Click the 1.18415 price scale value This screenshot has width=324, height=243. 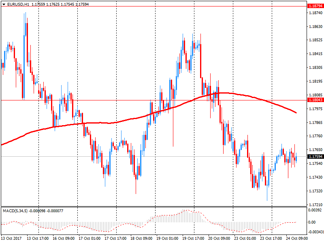point(316,54)
